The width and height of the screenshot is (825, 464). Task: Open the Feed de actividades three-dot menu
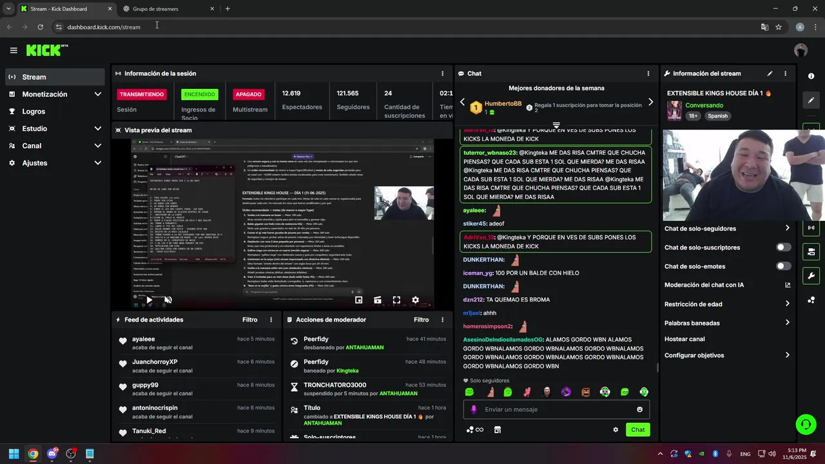coord(271,320)
